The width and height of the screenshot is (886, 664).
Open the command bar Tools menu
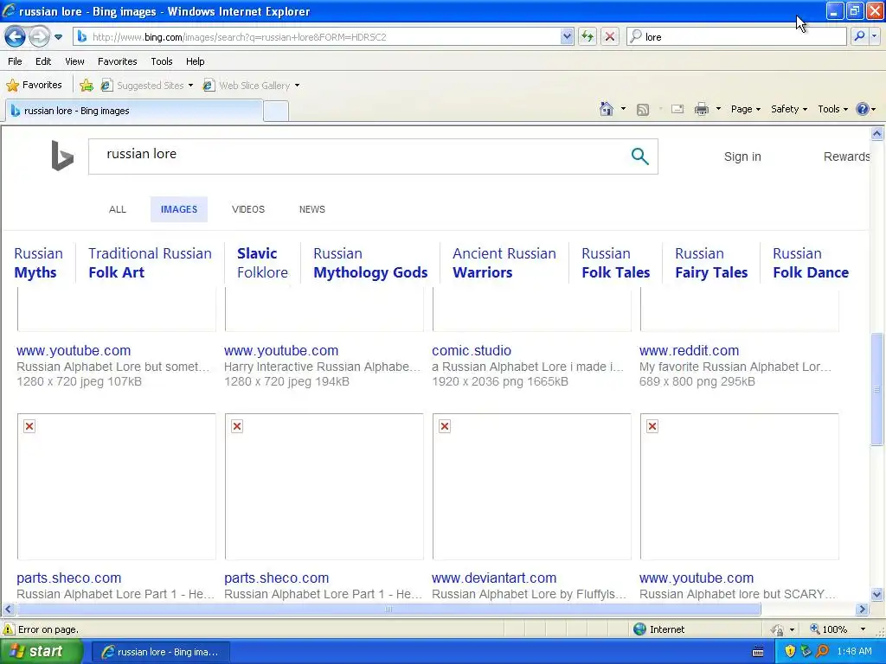[832, 110]
